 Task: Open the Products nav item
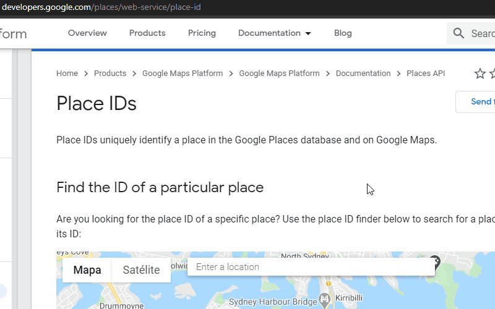click(x=147, y=33)
